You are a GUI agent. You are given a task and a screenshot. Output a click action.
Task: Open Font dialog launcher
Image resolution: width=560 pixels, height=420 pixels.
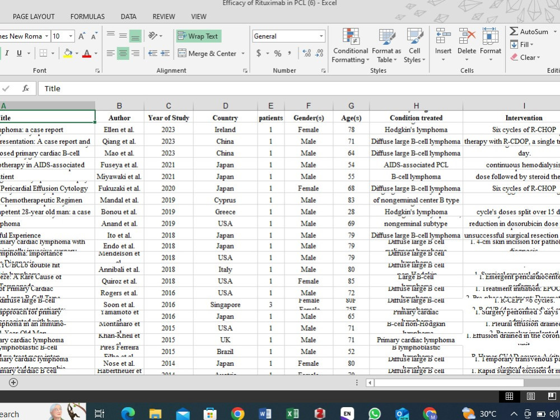pos(97,71)
